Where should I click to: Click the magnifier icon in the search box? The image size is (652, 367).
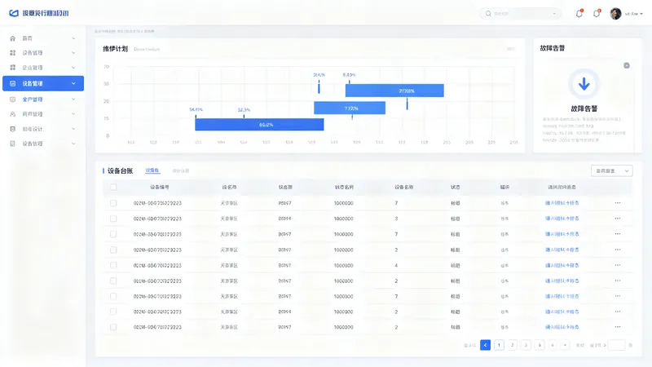tap(488, 14)
